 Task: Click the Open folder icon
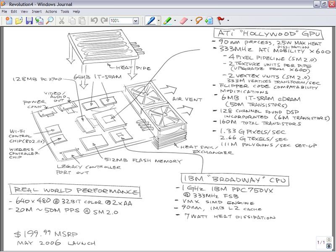(x=19, y=21)
